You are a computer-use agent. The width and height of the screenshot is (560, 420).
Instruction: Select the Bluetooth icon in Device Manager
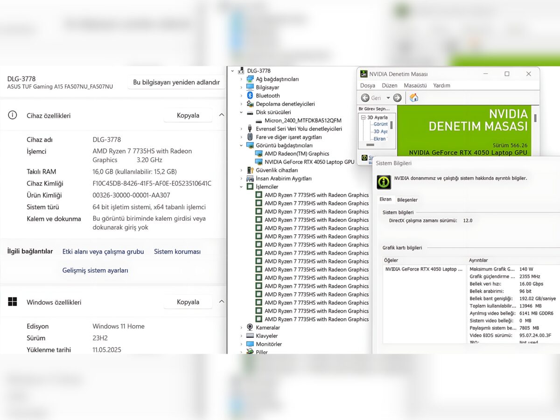(x=250, y=96)
